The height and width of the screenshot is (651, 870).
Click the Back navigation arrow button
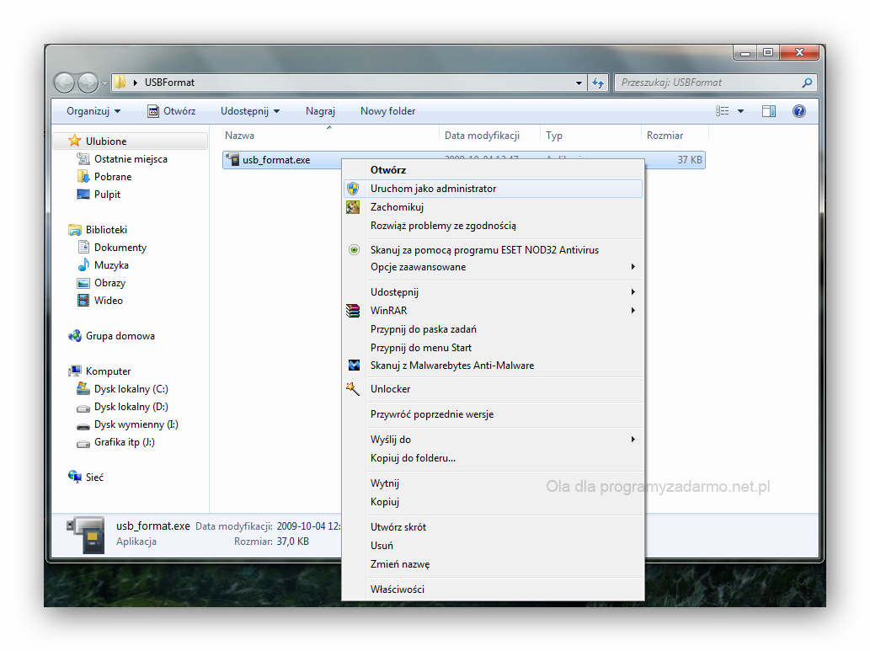point(65,83)
